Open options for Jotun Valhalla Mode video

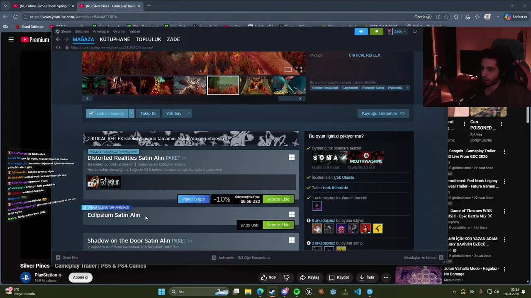tap(504, 269)
